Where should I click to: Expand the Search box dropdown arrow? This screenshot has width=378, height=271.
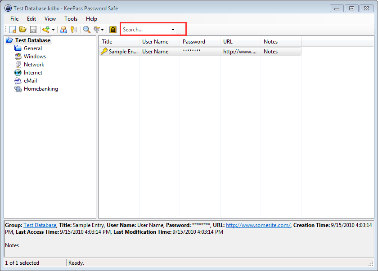173,30
